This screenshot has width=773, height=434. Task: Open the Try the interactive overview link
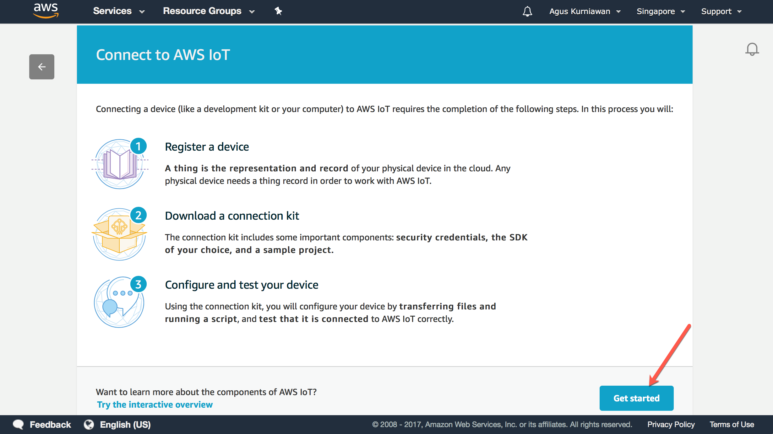click(155, 405)
